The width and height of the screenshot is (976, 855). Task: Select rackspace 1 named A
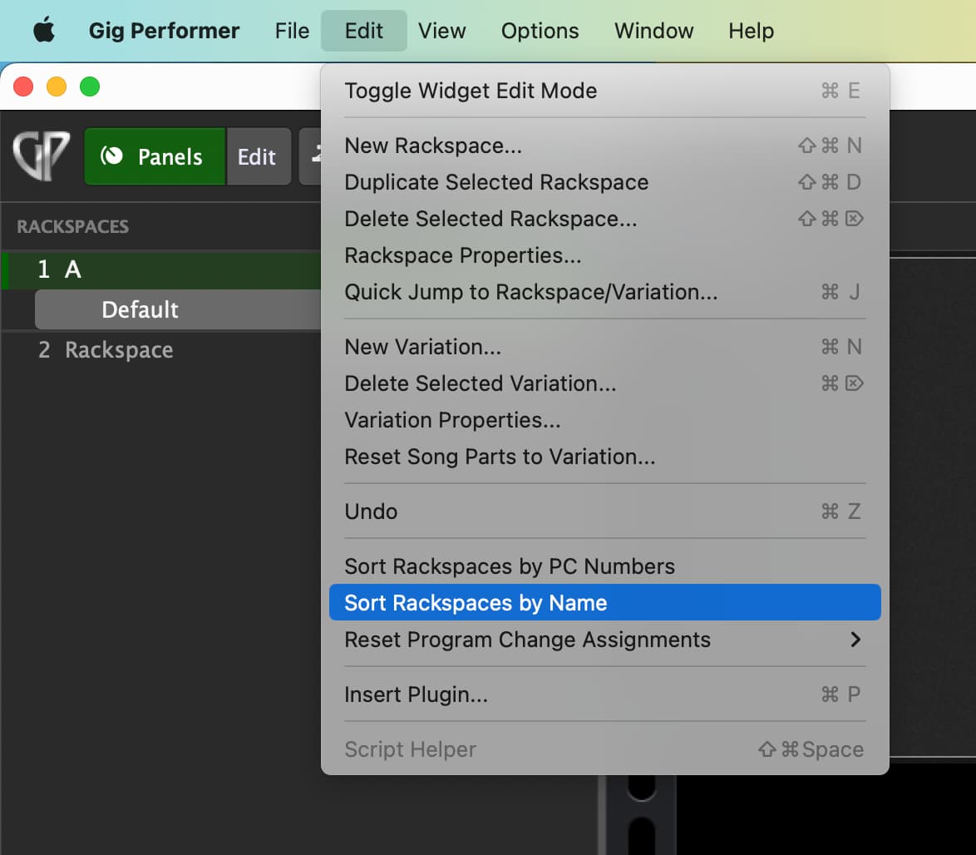point(72,269)
